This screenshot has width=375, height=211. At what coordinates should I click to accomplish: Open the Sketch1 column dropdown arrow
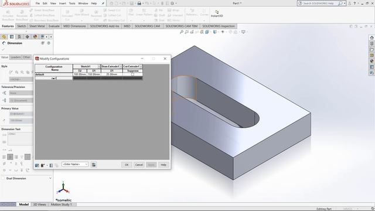coord(99,66)
